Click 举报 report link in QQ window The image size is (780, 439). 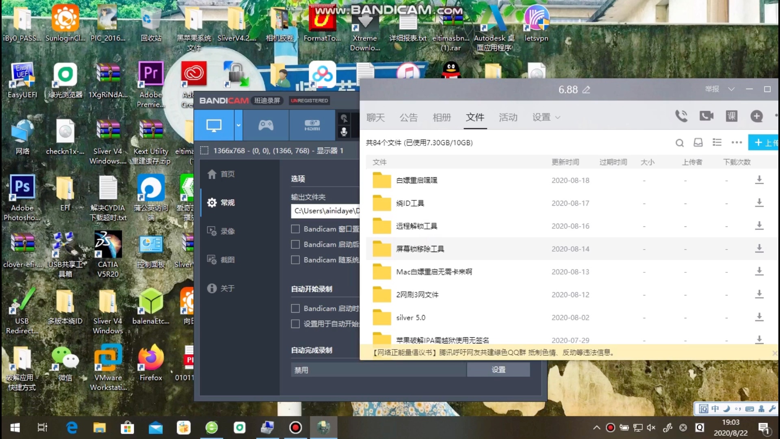712,89
